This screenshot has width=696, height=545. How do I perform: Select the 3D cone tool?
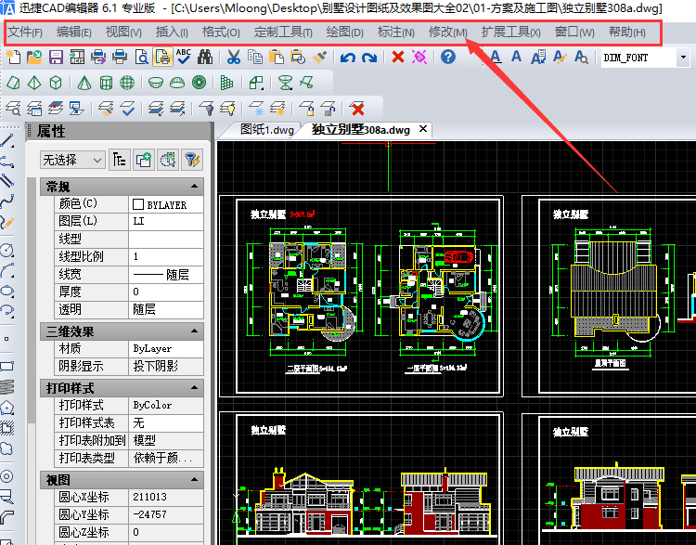tap(84, 83)
